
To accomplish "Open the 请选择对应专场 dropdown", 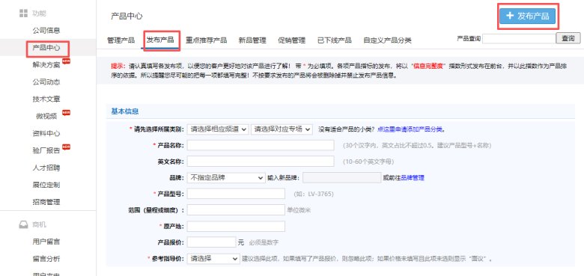I will point(282,129).
